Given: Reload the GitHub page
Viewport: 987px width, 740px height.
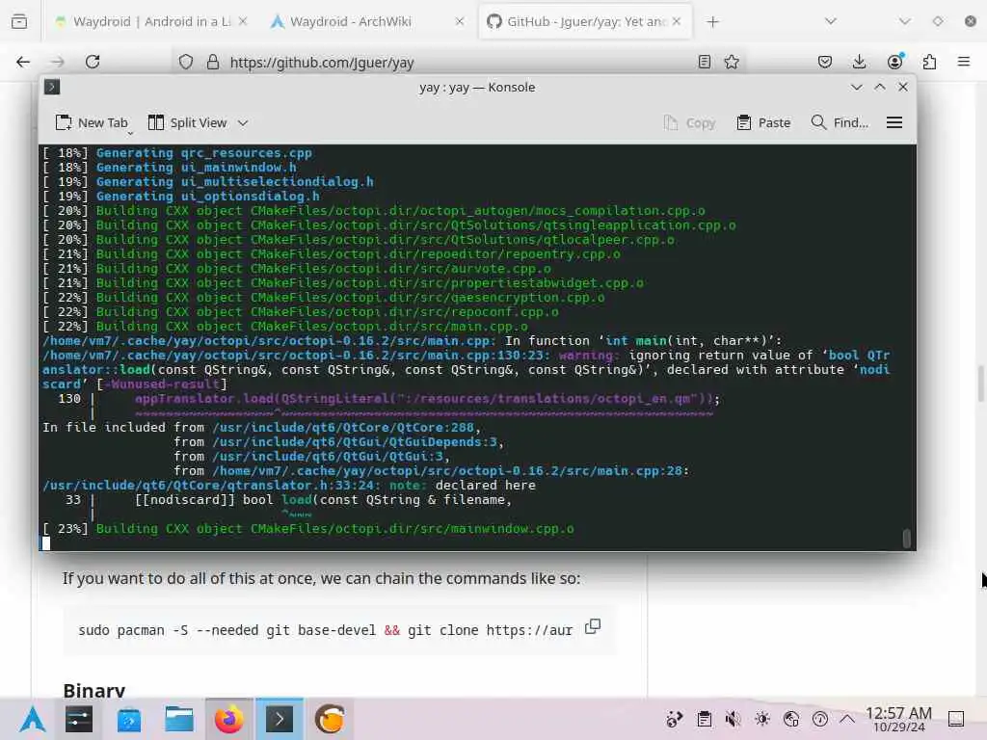Looking at the screenshot, I should 93,62.
